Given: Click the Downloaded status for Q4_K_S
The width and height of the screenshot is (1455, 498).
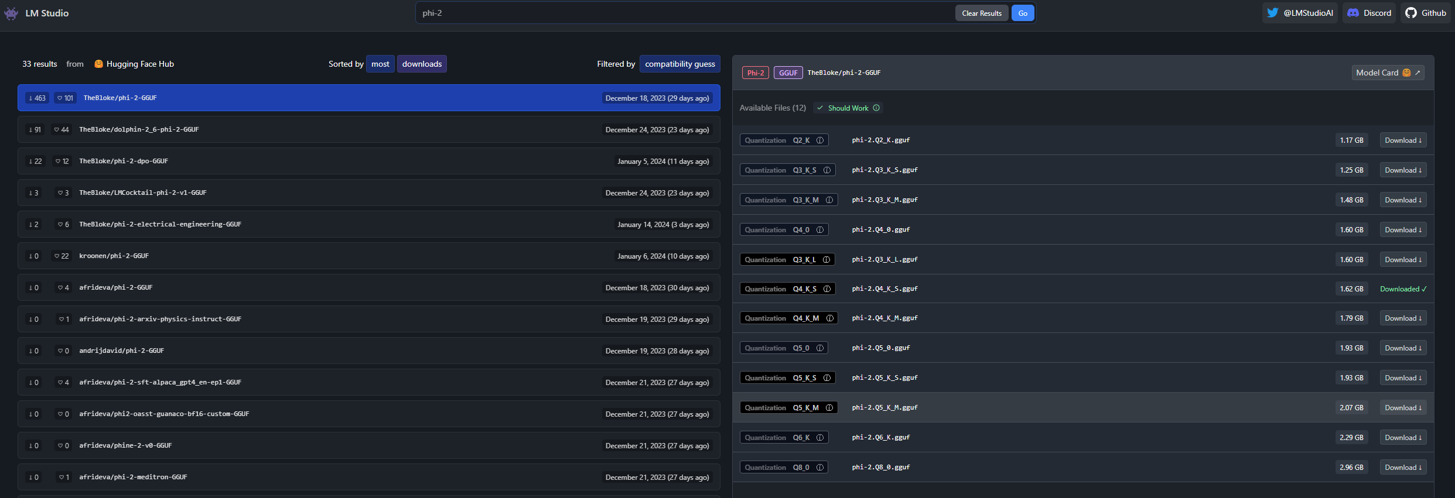Looking at the screenshot, I should coord(1403,289).
